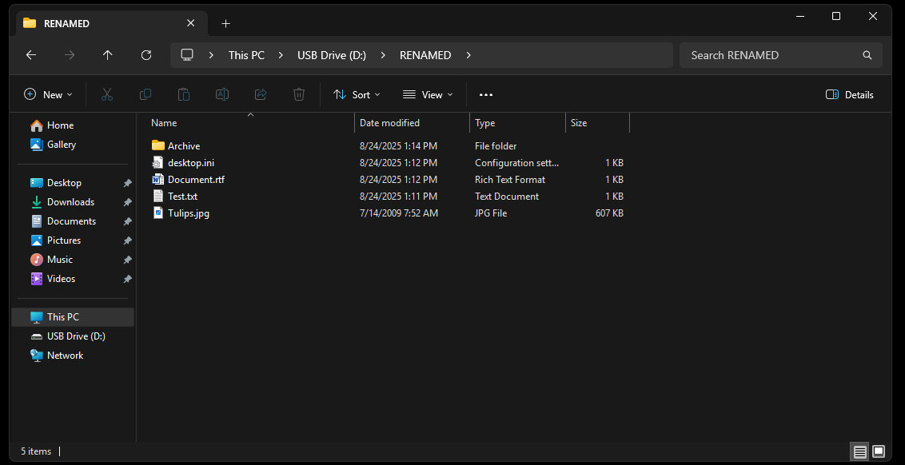
Task: Toggle the Details pane
Action: pos(850,94)
